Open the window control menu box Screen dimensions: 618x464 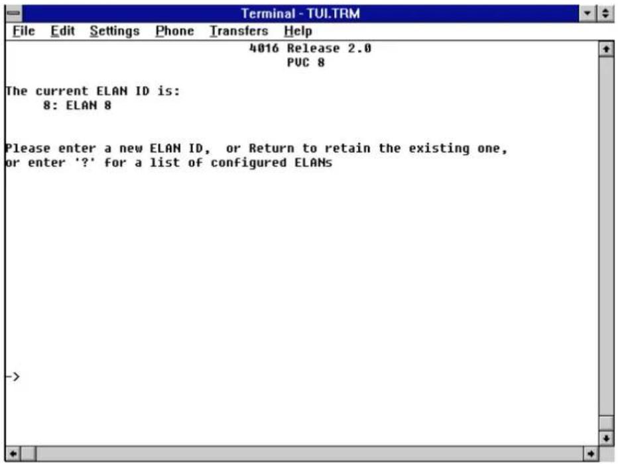click(x=14, y=13)
